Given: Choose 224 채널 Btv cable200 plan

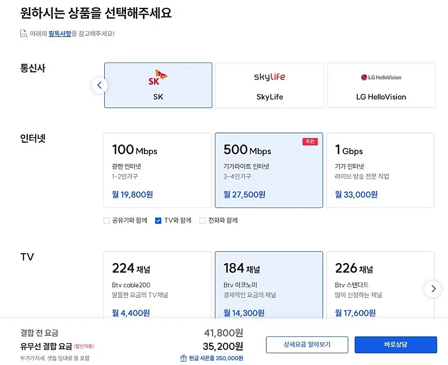Looking at the screenshot, I should pos(157,285).
